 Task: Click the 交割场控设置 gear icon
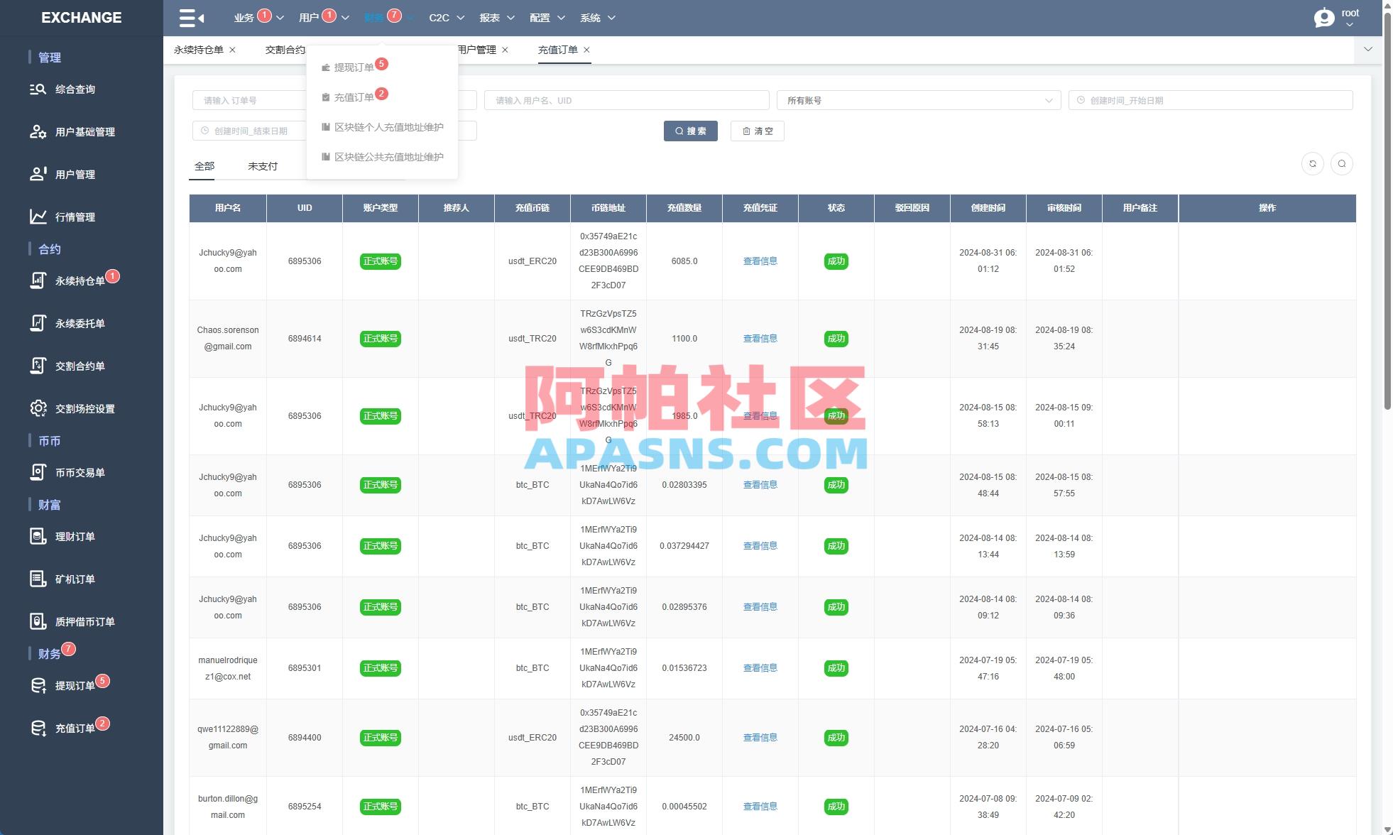38,408
